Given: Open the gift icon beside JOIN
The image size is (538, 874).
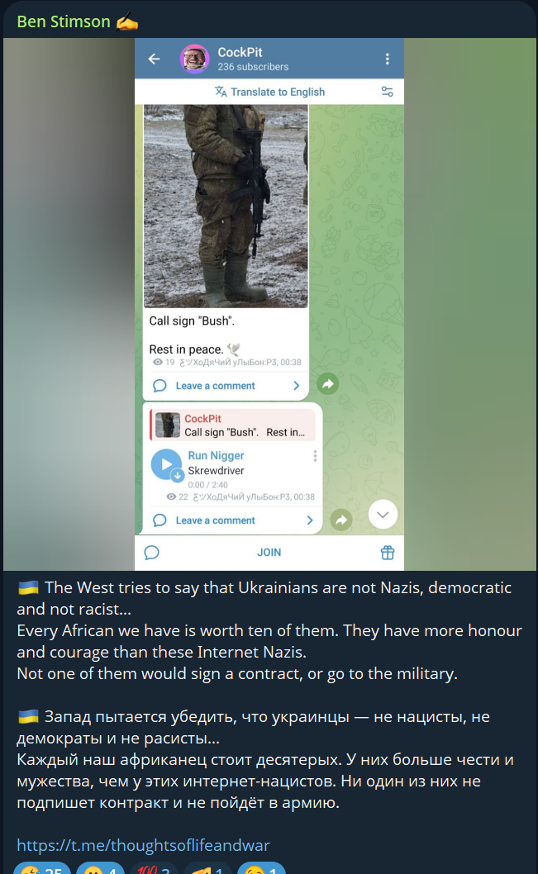Looking at the screenshot, I should pyautogui.click(x=388, y=553).
